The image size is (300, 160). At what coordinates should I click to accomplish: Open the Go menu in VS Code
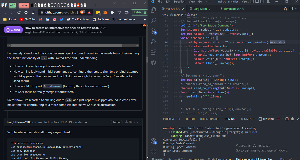[x=200, y=2]
